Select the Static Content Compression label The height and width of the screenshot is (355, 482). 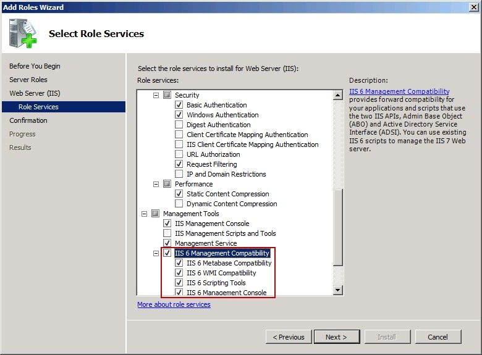(x=228, y=194)
